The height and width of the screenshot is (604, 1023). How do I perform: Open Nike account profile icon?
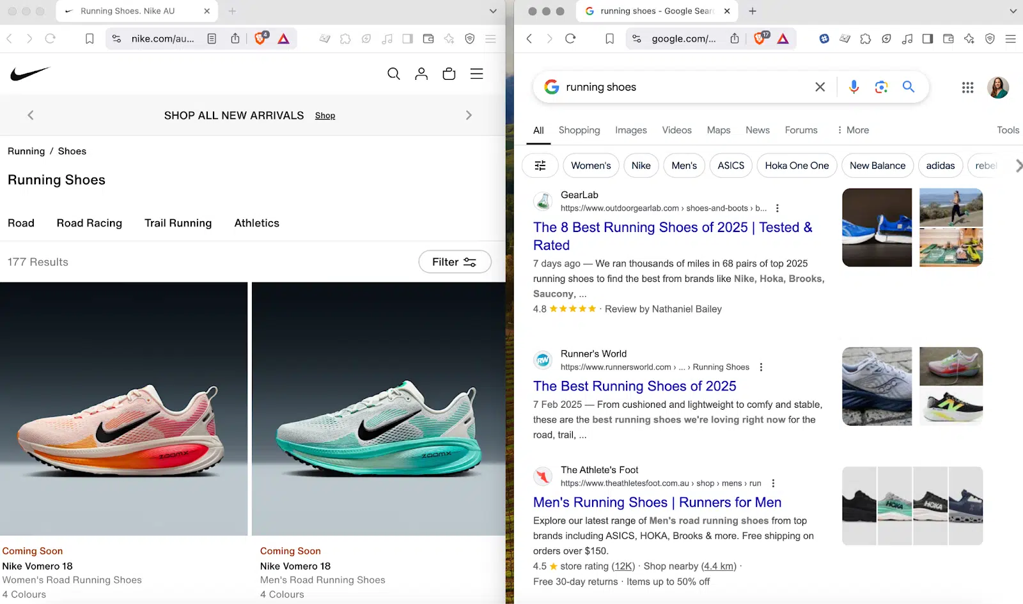point(421,74)
